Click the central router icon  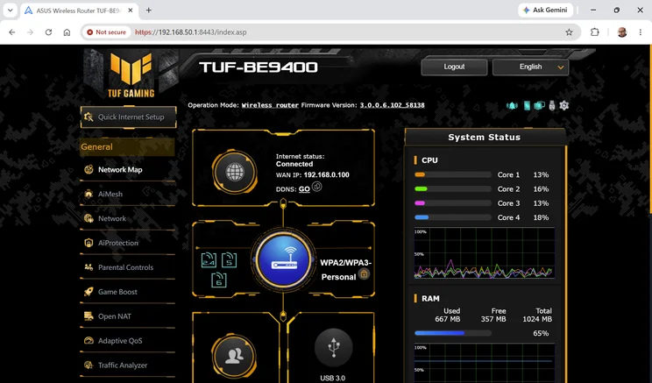pyautogui.click(x=284, y=259)
